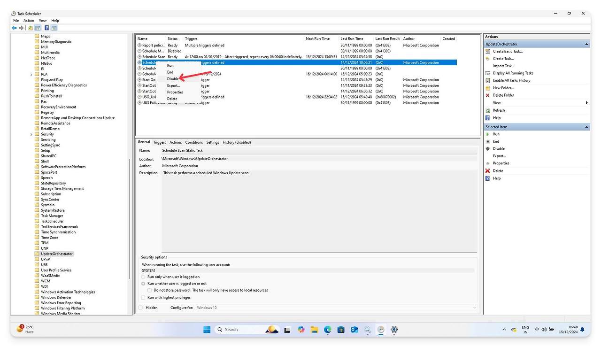Click the Up One Level folder icon
The image size is (601, 347).
coord(31,28)
